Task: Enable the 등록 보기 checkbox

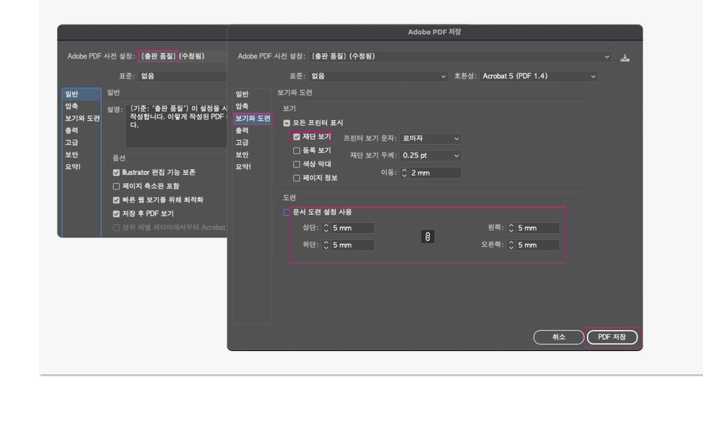Action: tap(298, 150)
